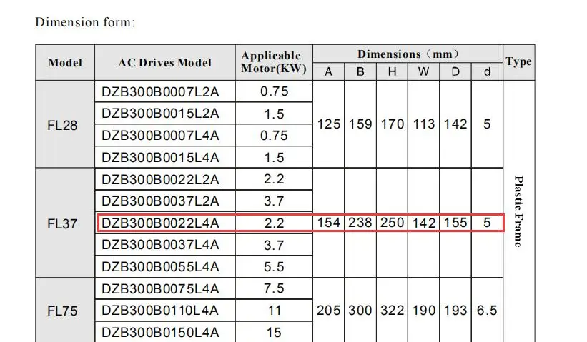This screenshot has height=342, width=587.
Task: Click 0.75 motor power in DZB300B0007L2A row
Action: tap(274, 91)
